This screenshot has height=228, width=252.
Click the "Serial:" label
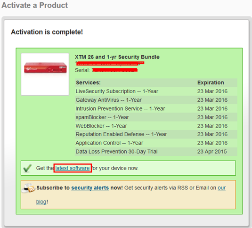[82, 70]
